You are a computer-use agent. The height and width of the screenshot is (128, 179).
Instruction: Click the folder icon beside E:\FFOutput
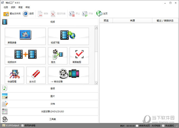(x=4, y=125)
